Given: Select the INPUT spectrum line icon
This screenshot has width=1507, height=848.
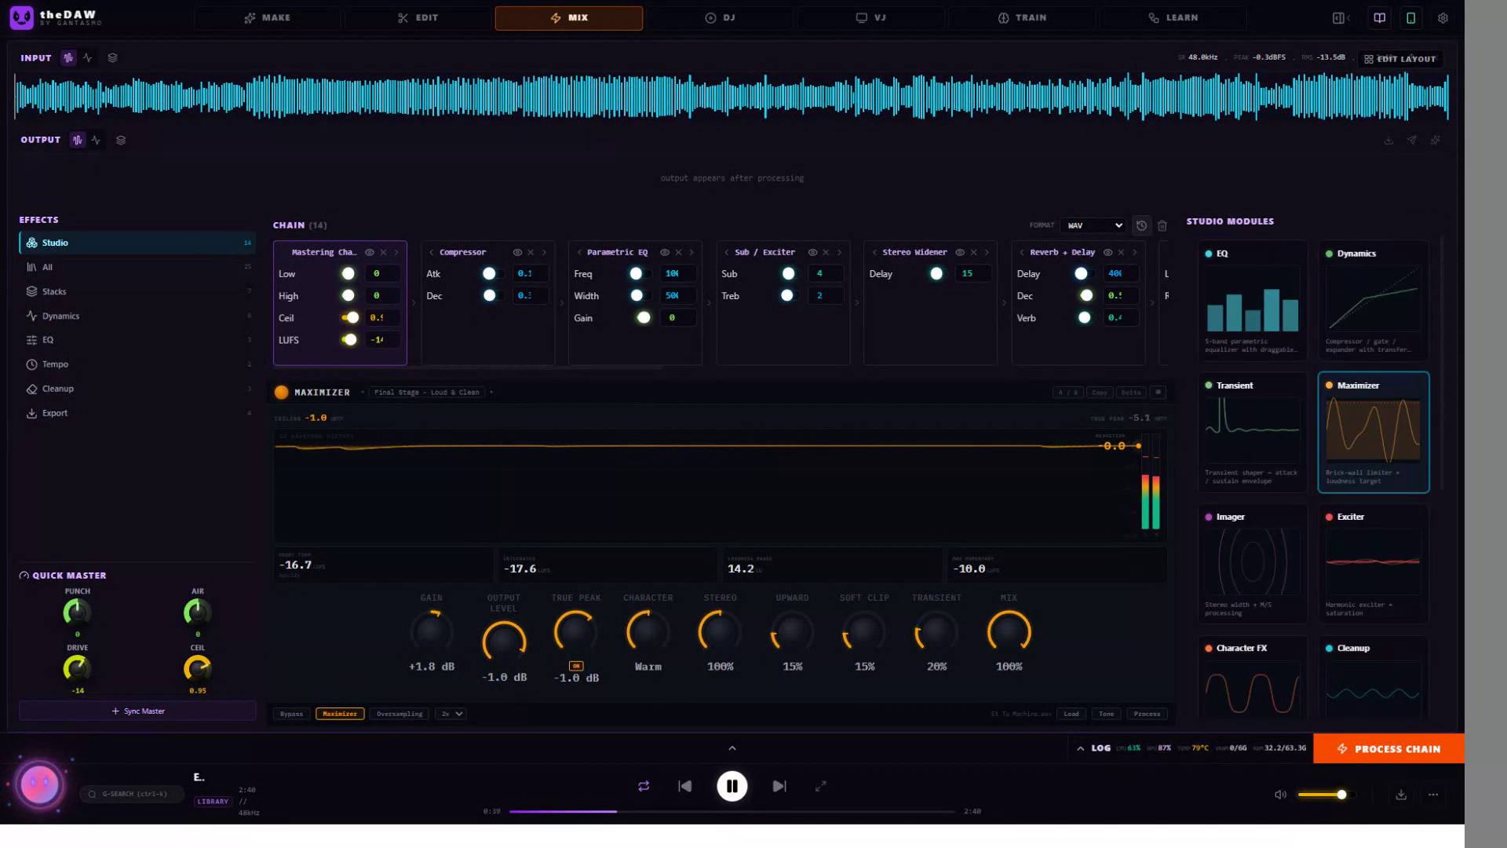Looking at the screenshot, I should [88, 58].
